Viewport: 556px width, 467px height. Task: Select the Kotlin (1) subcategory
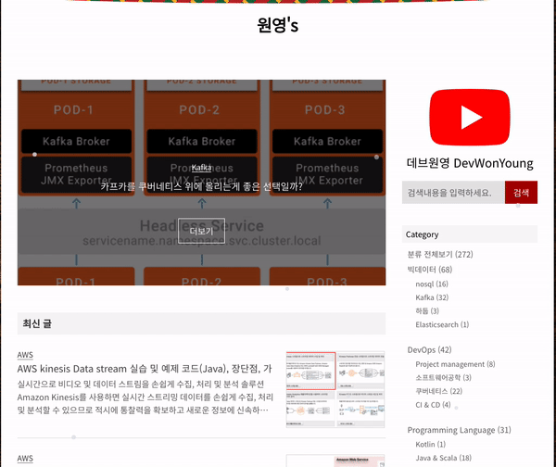pyautogui.click(x=431, y=445)
